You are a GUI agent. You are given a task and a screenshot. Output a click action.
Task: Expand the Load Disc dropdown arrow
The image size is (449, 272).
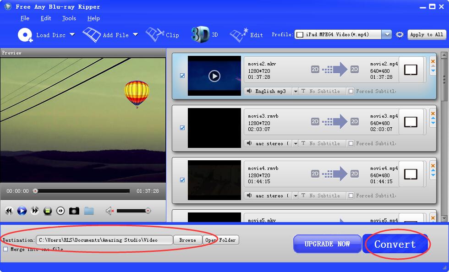(72, 35)
